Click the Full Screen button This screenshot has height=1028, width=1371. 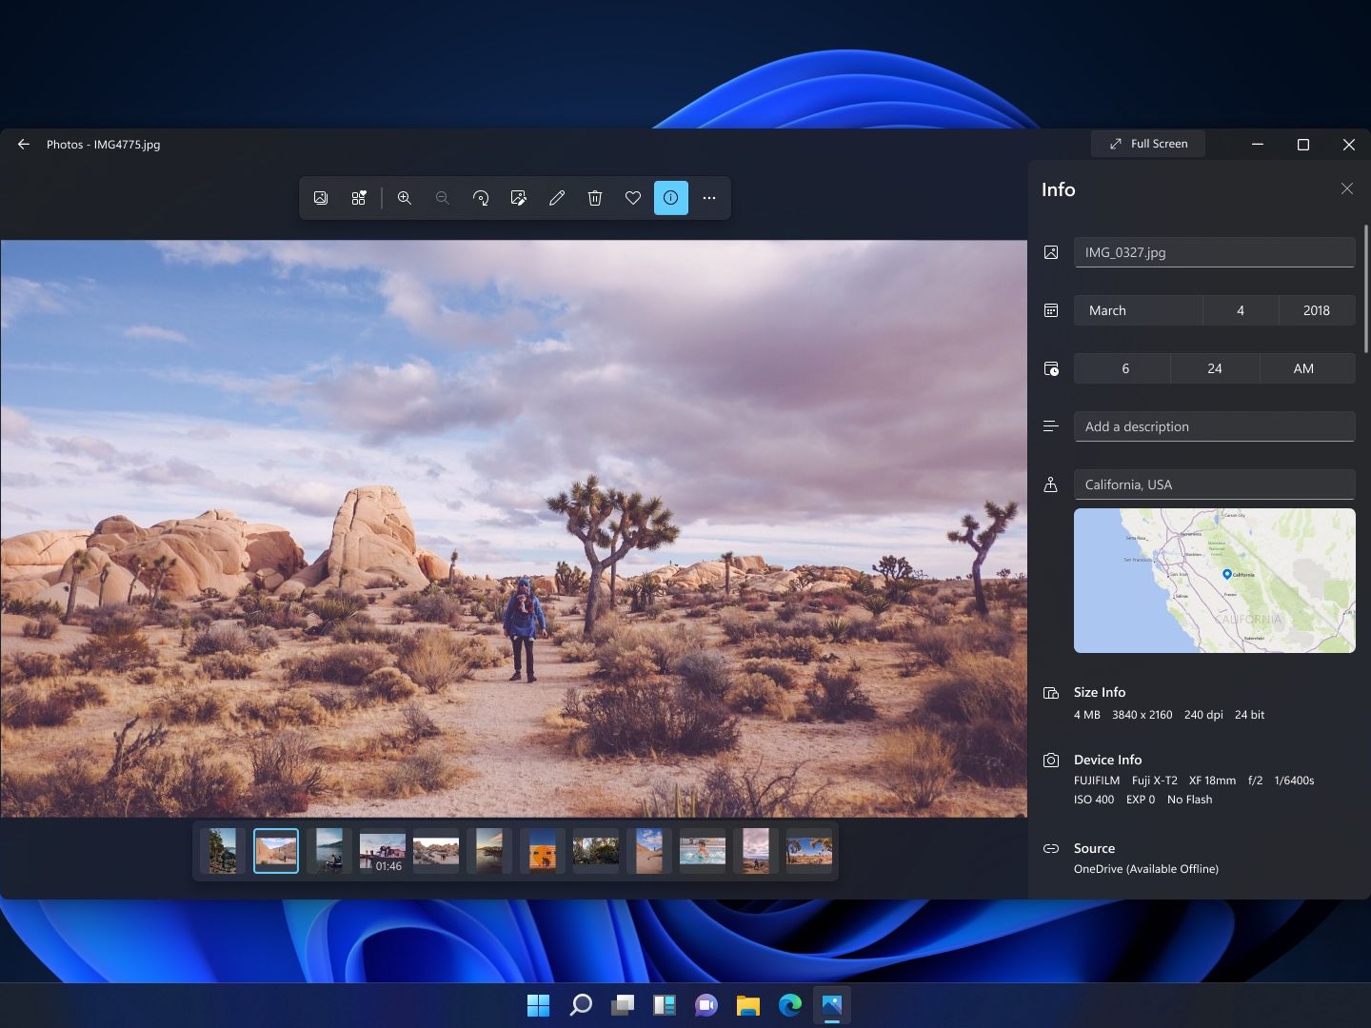click(x=1148, y=144)
